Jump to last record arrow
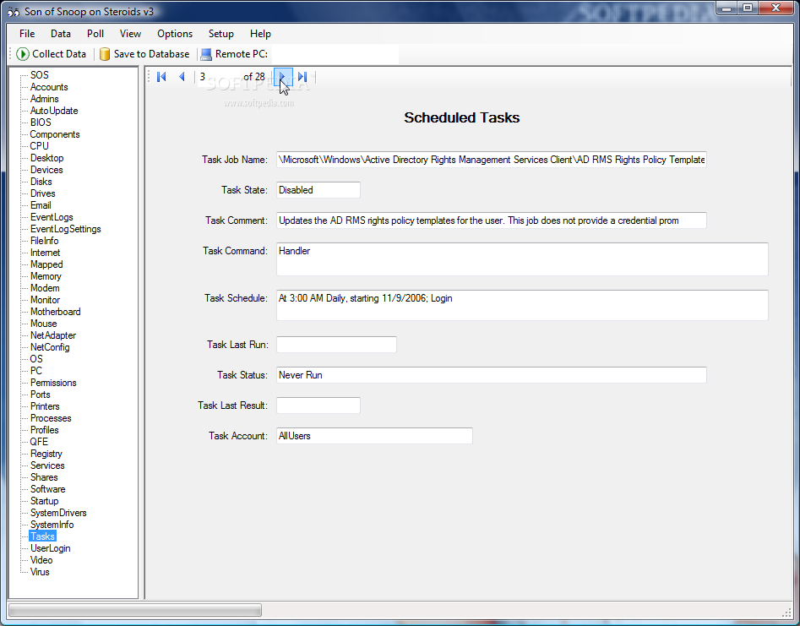The height and width of the screenshot is (626, 800). tap(302, 77)
